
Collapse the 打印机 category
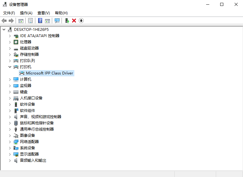[10, 67]
